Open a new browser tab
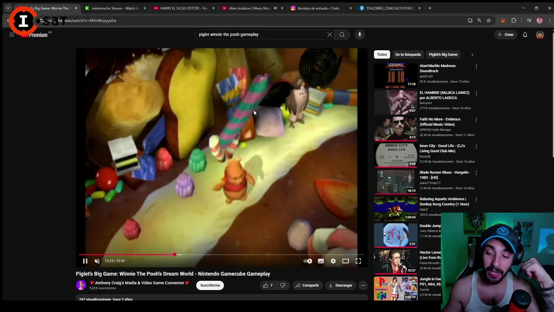 [x=430, y=8]
